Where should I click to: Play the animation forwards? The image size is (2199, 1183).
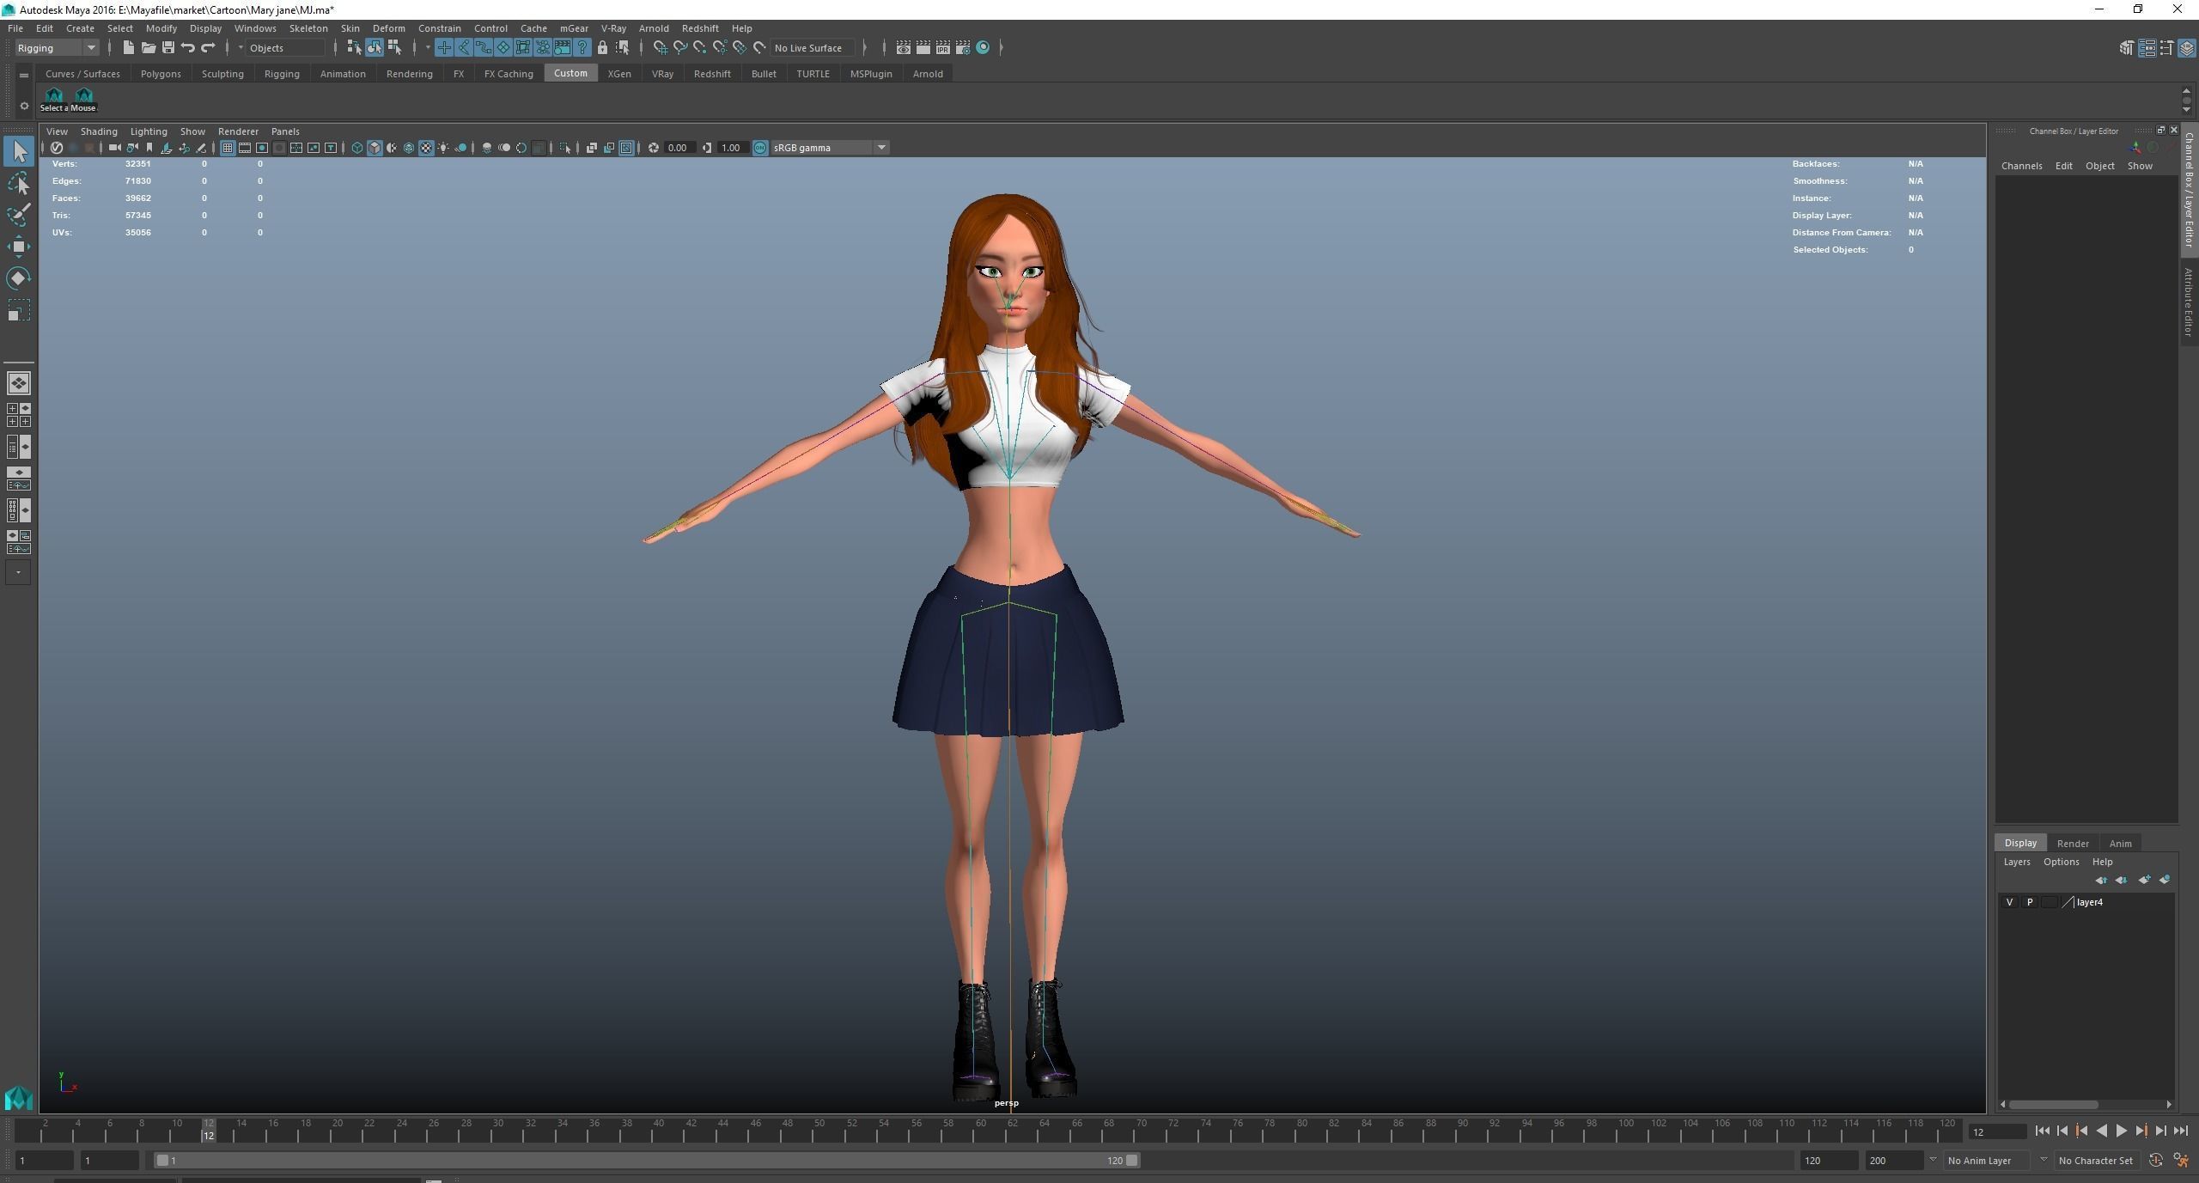point(2121,1131)
